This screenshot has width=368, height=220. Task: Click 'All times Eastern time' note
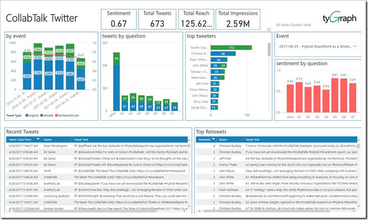(x=293, y=25)
